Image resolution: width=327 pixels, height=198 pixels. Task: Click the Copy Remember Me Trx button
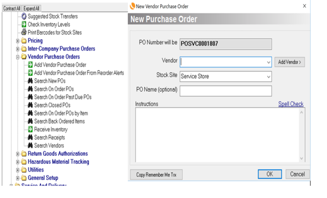point(156,175)
